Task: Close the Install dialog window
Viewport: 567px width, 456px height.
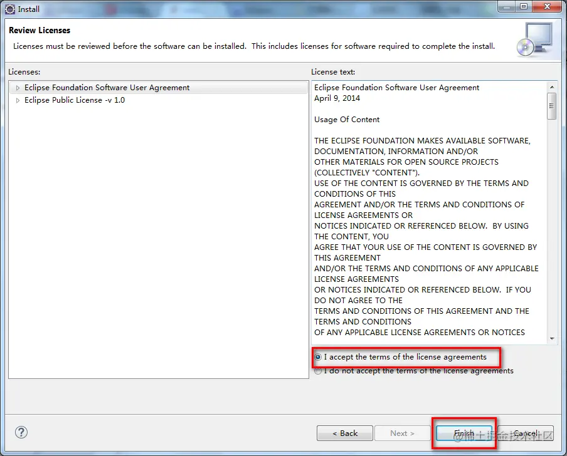Action: click(x=547, y=6)
